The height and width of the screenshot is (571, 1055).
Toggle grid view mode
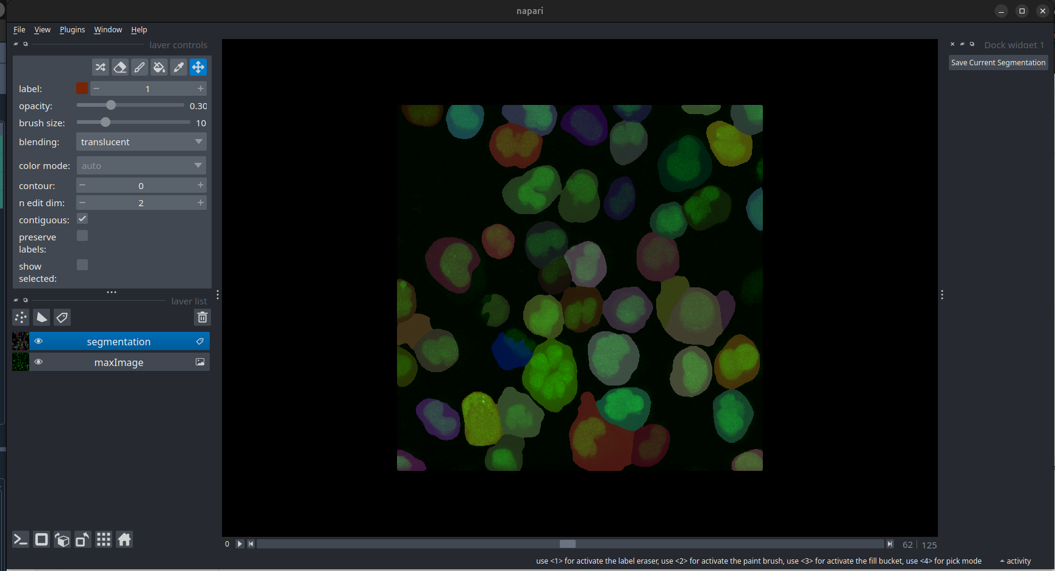tap(104, 539)
